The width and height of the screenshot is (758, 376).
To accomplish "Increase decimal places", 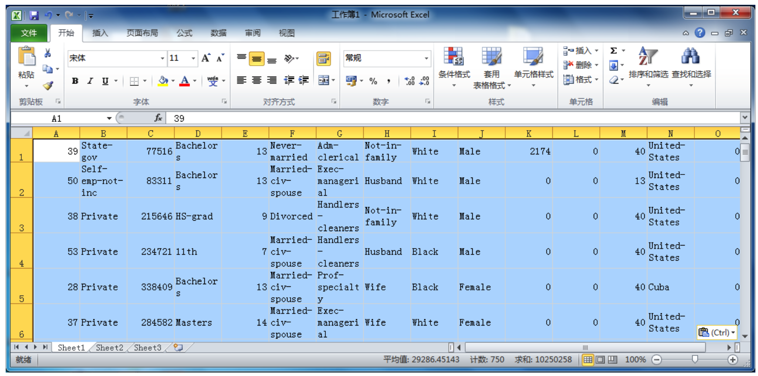I will coord(409,81).
